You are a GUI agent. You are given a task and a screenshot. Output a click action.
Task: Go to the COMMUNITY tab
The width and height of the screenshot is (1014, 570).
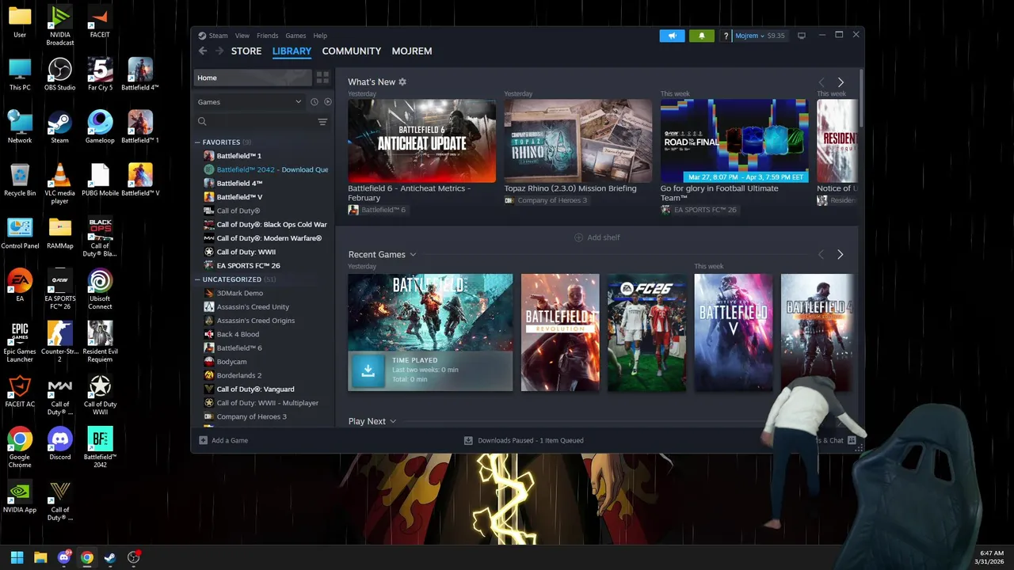[352, 51]
